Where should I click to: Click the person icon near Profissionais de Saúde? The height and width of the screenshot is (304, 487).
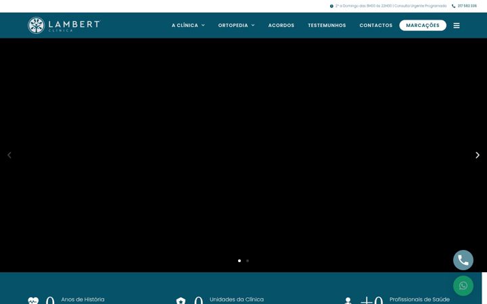coord(348,301)
